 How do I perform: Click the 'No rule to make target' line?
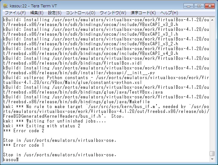106,106
